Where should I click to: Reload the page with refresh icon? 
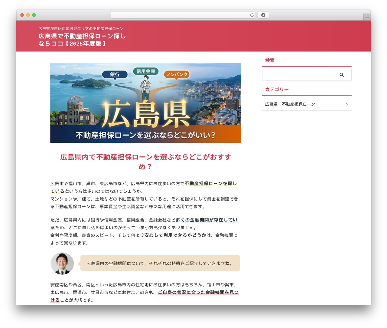[252, 15]
